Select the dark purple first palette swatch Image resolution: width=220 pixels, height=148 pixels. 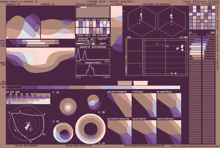pyautogui.click(x=14, y=87)
